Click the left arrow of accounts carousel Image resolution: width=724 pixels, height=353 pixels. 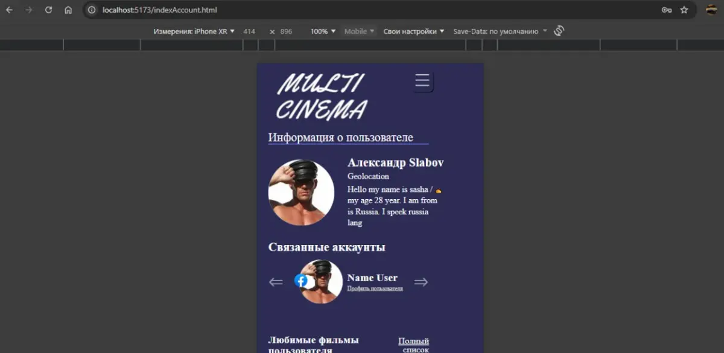(275, 281)
